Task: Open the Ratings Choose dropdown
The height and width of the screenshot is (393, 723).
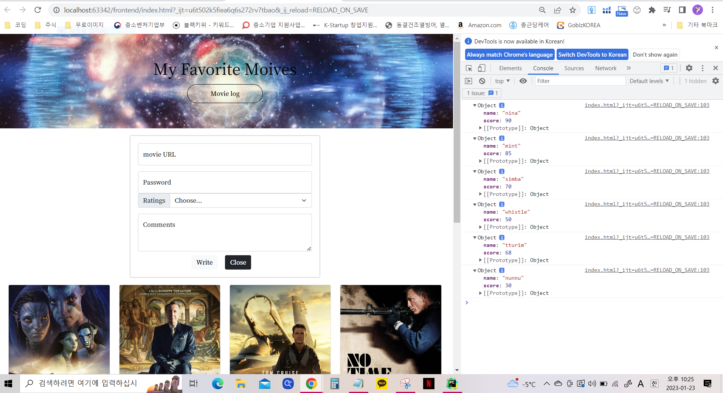Action: click(x=240, y=200)
